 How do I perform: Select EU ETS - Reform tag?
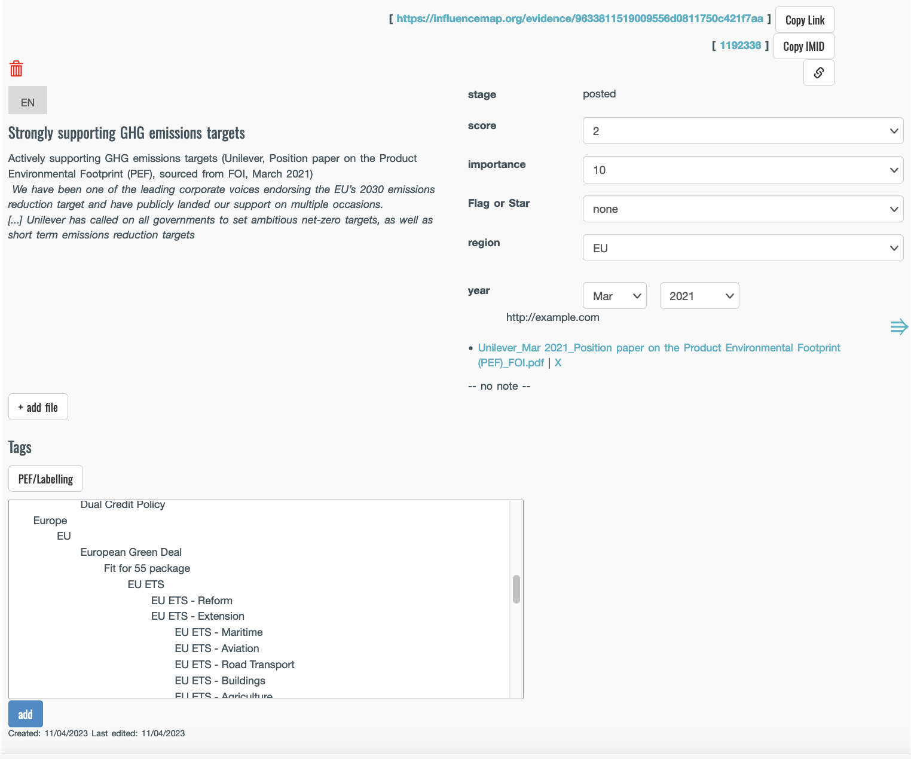[192, 601]
